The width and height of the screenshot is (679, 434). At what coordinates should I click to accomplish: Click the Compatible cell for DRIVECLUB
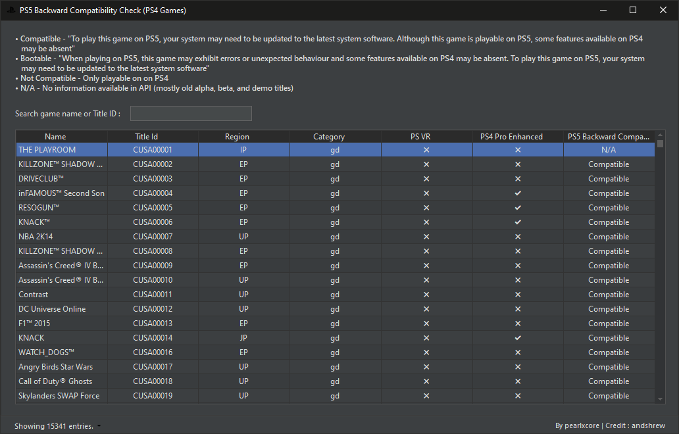point(609,179)
